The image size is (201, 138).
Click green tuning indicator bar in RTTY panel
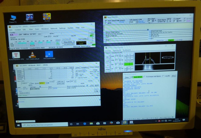[x=128, y=64]
